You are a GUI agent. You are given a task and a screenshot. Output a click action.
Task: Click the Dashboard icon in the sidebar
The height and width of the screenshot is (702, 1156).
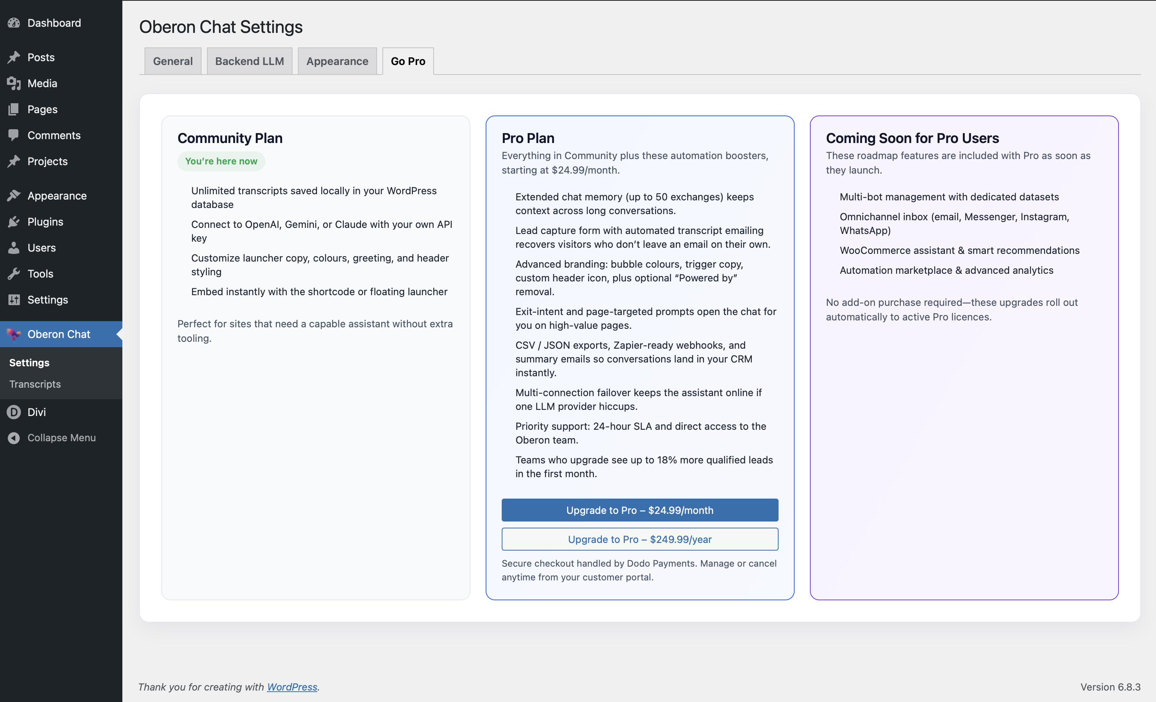[x=14, y=23]
